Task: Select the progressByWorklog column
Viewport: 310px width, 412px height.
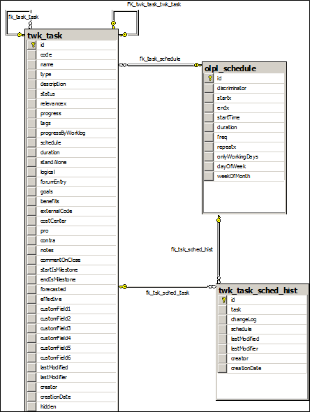Action: (x=72, y=133)
